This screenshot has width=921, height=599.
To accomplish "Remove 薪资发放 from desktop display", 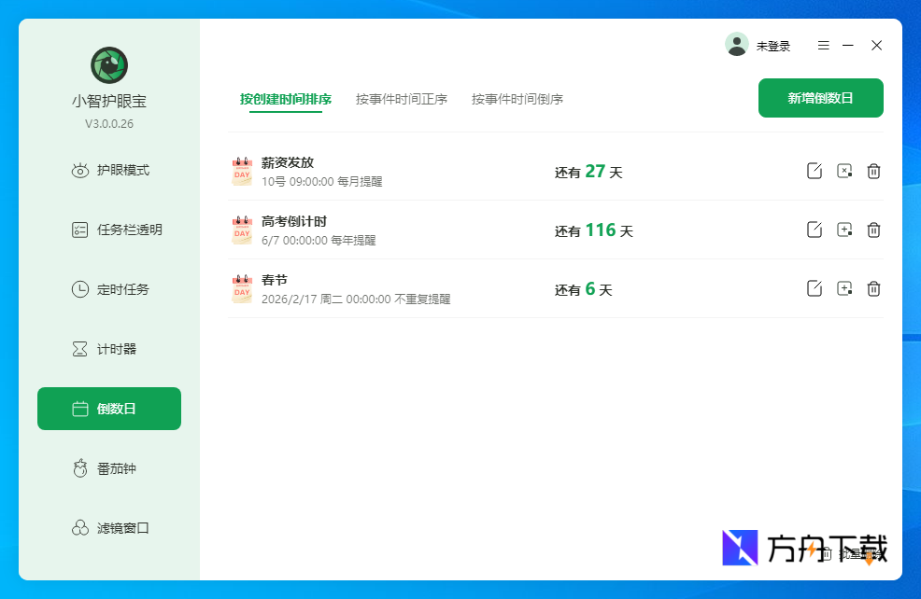I will [x=843, y=171].
